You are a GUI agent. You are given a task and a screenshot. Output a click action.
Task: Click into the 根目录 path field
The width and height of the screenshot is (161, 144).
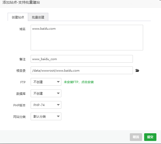[x=82, y=70]
